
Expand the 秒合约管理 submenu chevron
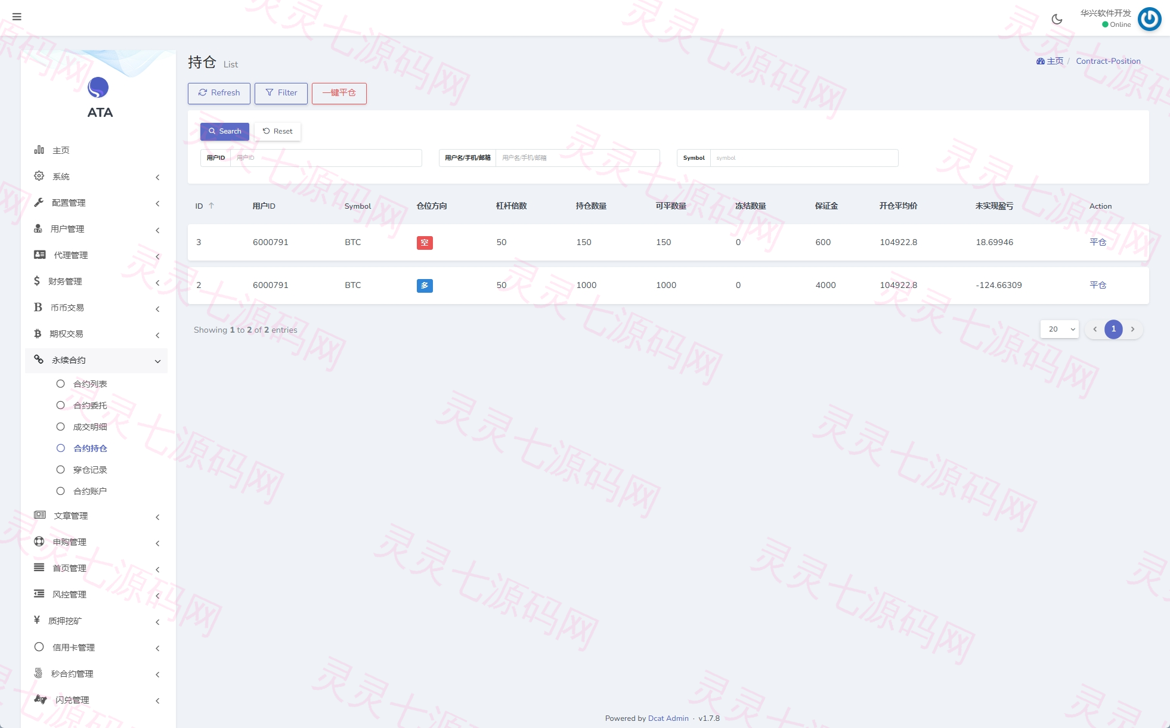[x=157, y=674]
